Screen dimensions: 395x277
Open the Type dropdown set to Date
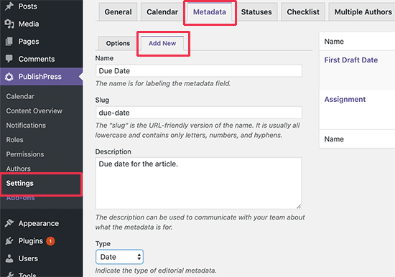click(119, 257)
